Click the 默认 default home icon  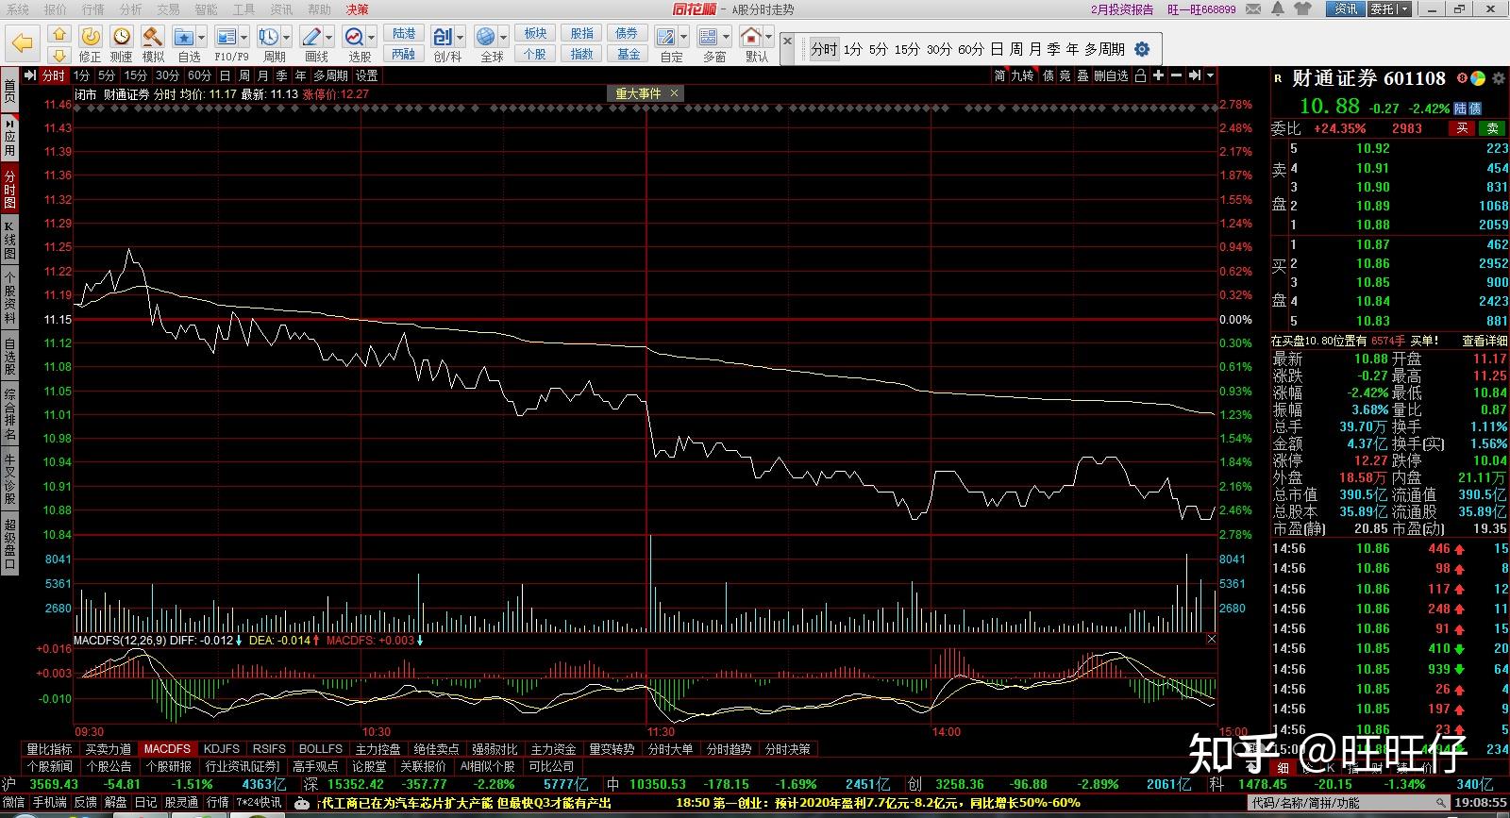751,37
